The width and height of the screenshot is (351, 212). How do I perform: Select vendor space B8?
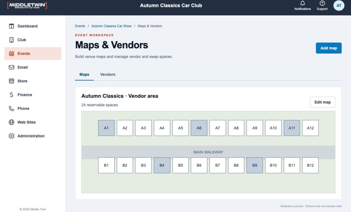click(236, 165)
